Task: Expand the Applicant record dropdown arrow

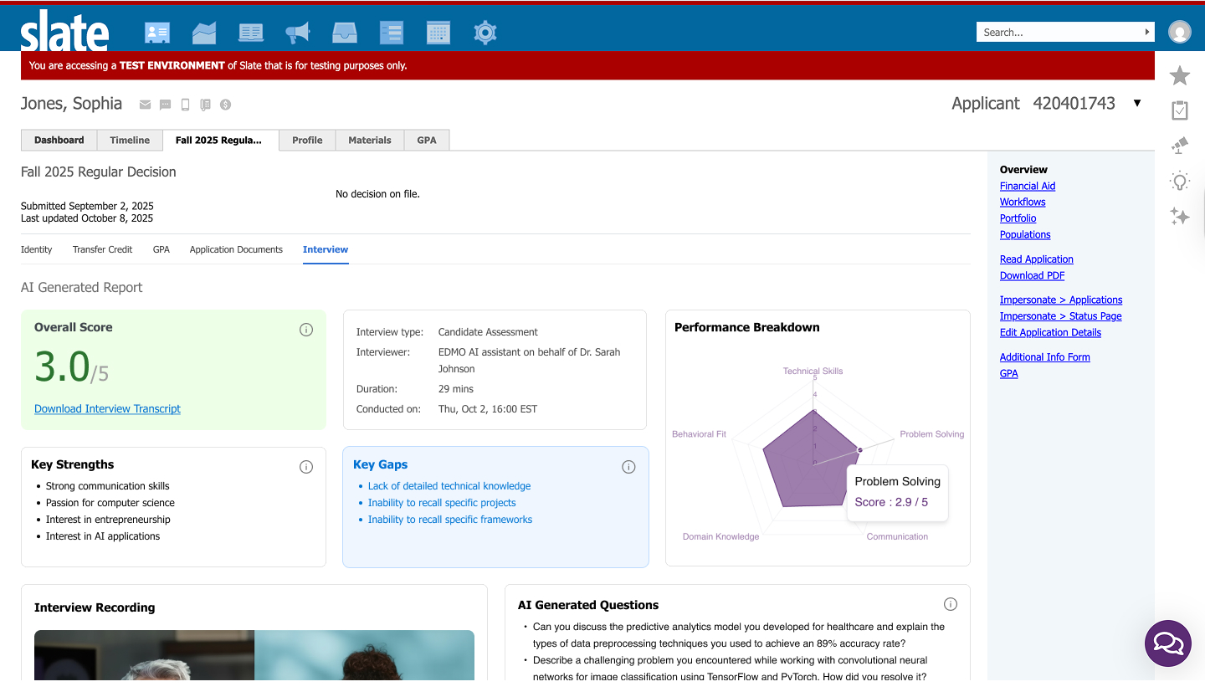Action: [1137, 104]
